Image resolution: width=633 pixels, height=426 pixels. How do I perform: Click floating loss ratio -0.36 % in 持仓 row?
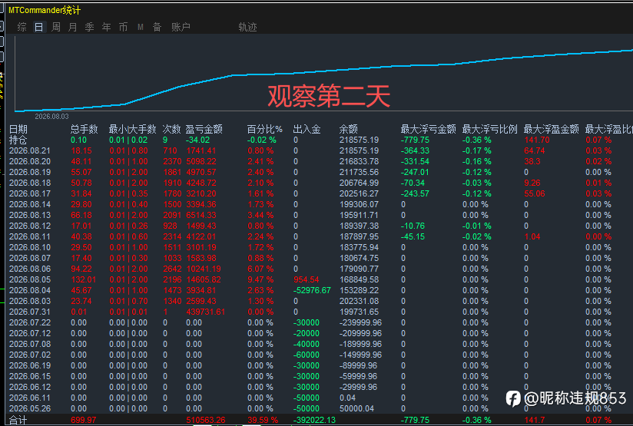477,140
